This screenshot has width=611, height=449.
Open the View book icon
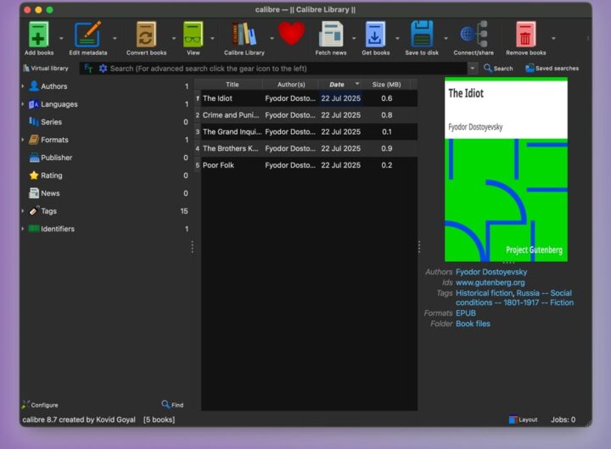[x=193, y=34]
